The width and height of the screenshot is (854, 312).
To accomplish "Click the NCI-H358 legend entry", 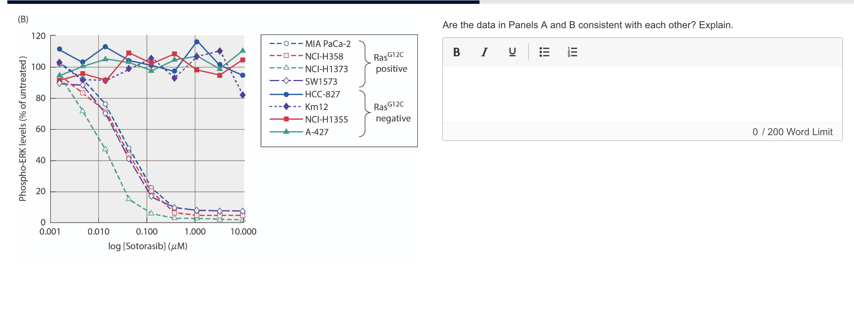I will 306,56.
